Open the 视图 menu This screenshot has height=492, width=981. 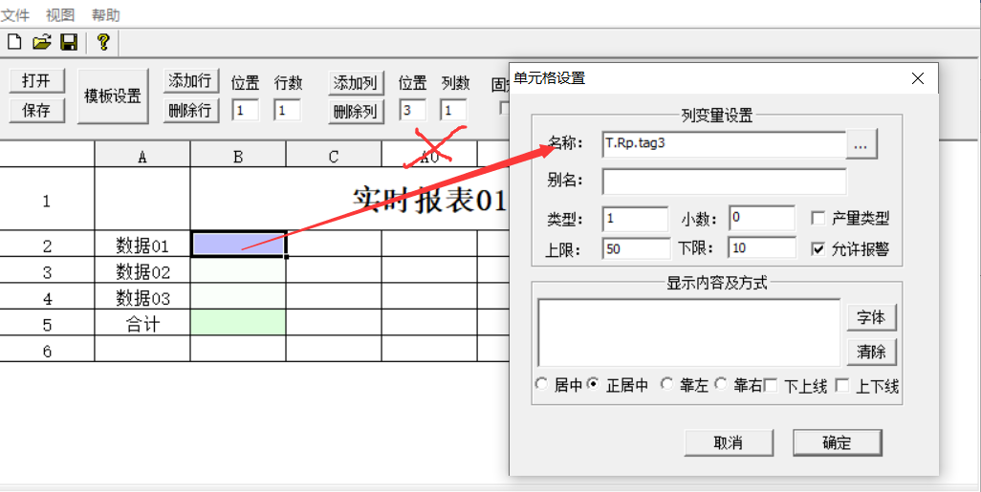pyautogui.click(x=59, y=15)
